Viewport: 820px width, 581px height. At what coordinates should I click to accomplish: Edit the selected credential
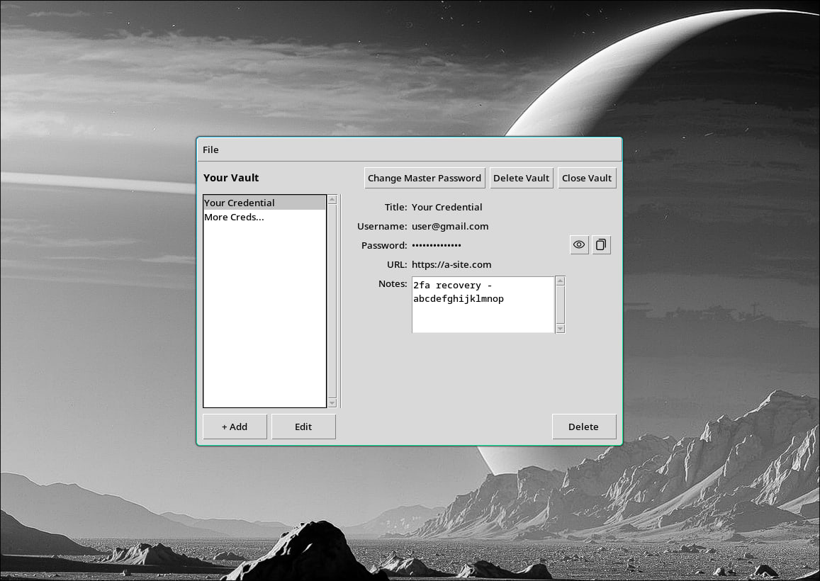coord(303,427)
